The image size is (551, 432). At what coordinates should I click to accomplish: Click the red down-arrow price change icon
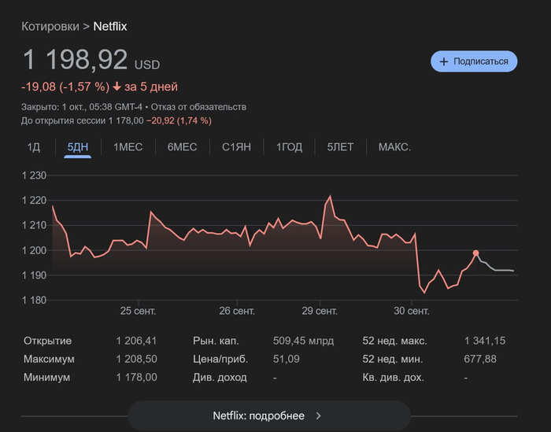pos(117,87)
